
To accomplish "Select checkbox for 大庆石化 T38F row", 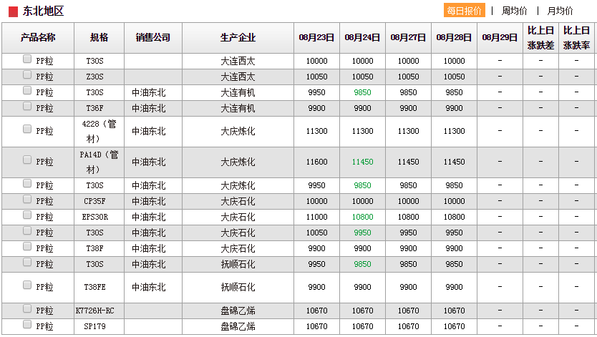I will (27, 246).
